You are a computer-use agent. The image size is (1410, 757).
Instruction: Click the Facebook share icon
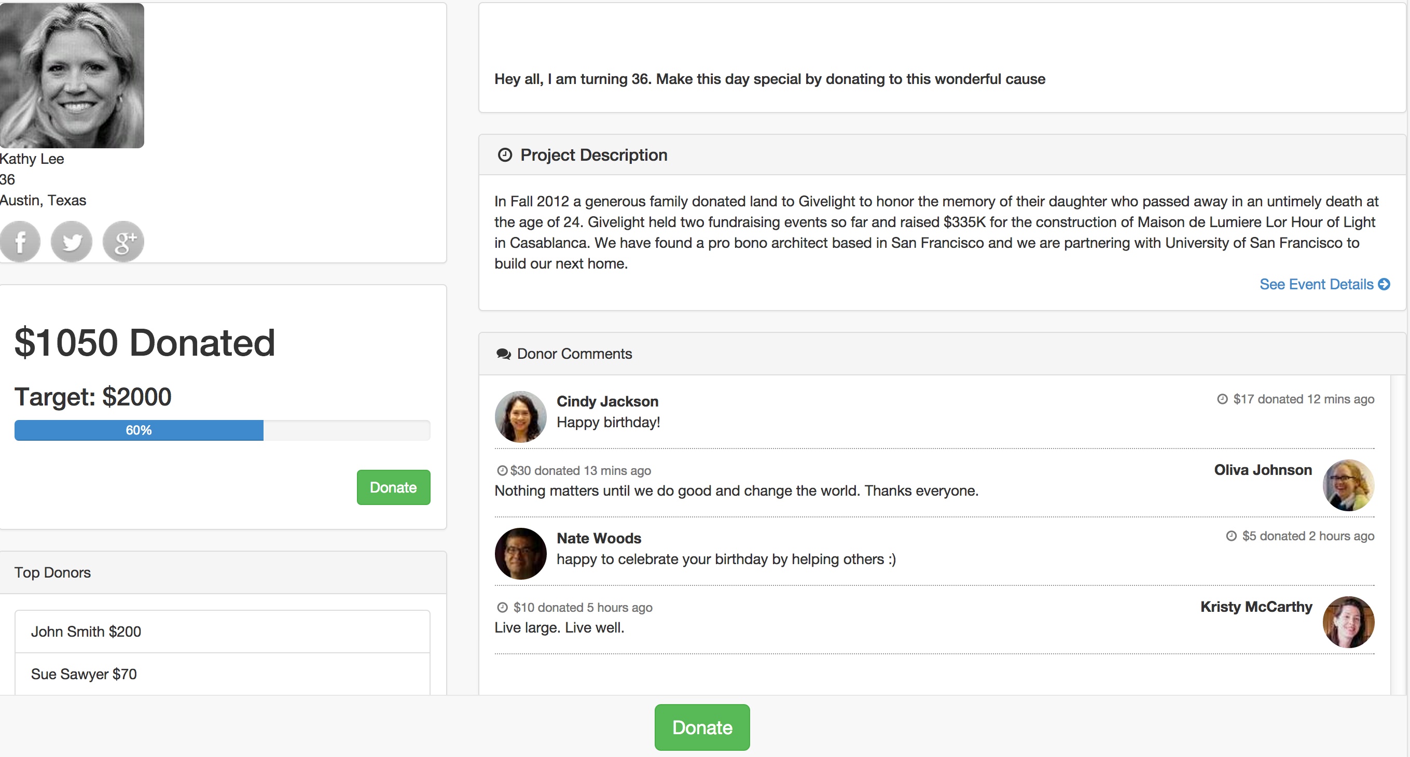tap(20, 241)
